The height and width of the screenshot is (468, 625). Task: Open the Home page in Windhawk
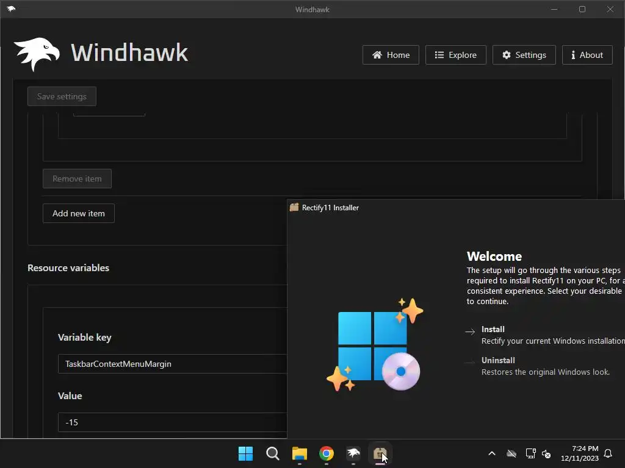tap(391, 55)
